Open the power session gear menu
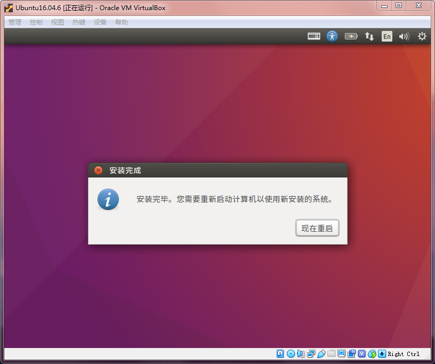The height and width of the screenshot is (364, 435). (x=422, y=36)
